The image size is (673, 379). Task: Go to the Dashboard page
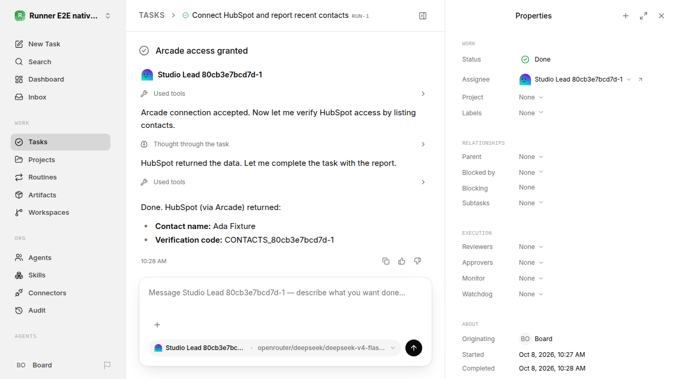pos(60,79)
